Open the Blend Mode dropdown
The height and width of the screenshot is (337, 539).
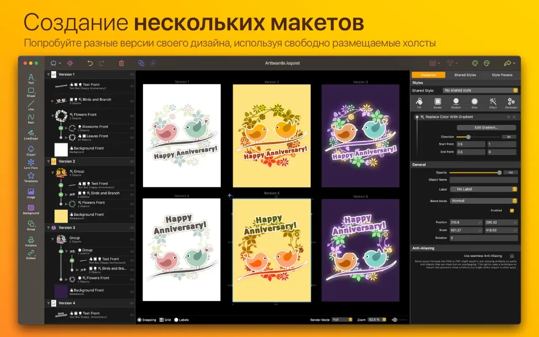coord(484,201)
